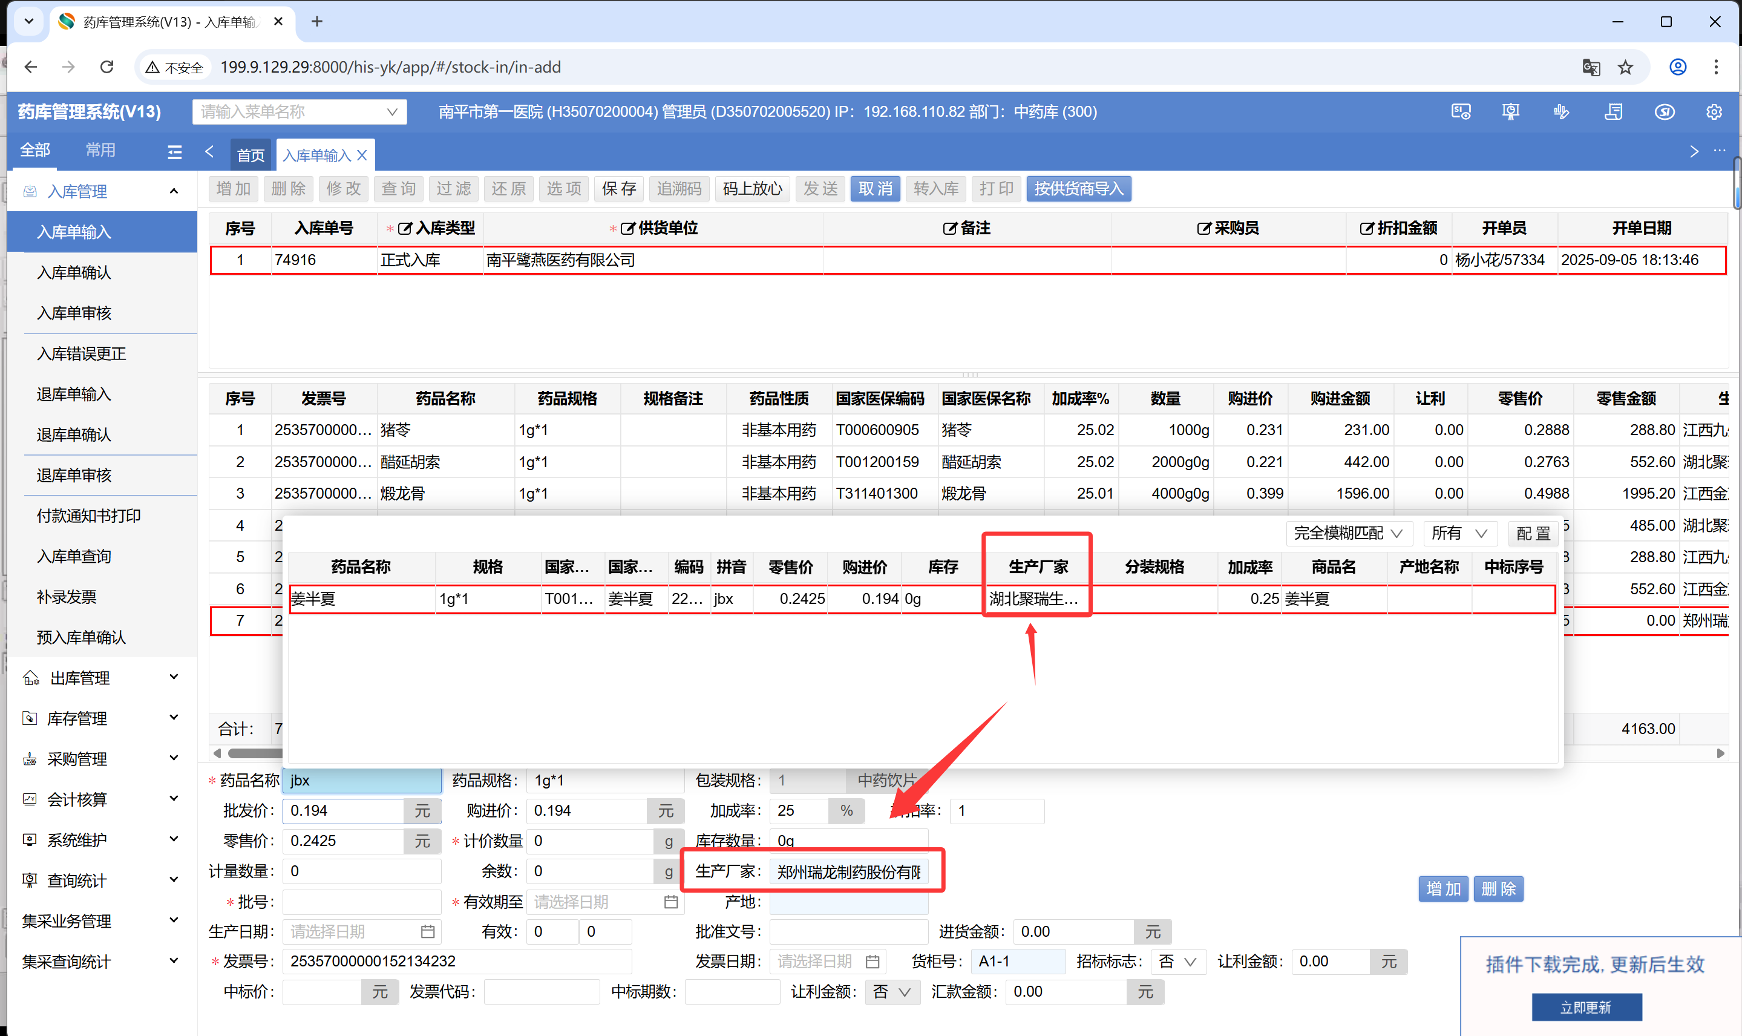Open the presentation chart board icon
This screenshot has height=1036, width=1742.
1511,112
